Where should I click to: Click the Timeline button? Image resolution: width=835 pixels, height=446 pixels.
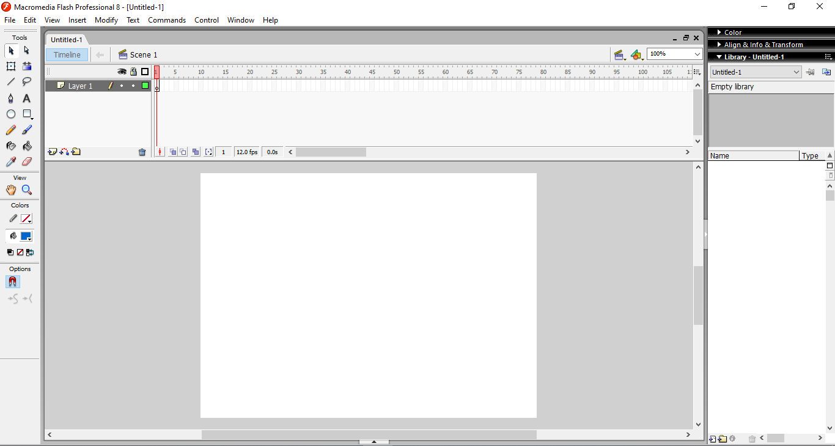click(x=67, y=54)
